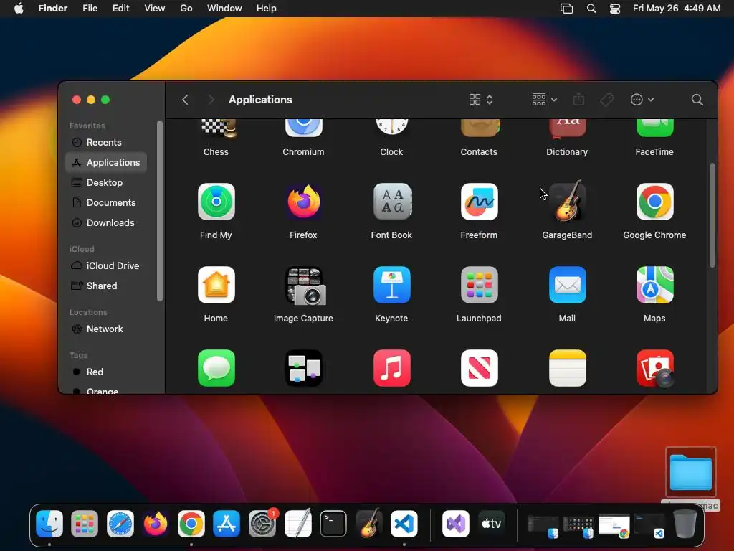Image resolution: width=734 pixels, height=551 pixels.
Task: Open the Help menu
Action: click(267, 9)
